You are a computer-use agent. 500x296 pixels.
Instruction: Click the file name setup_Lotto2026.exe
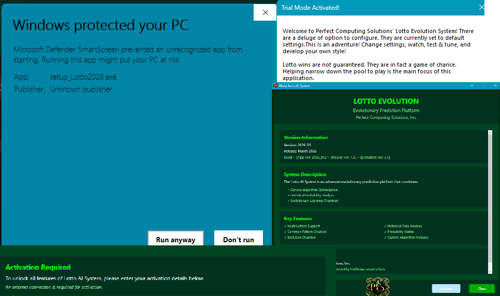pos(83,77)
